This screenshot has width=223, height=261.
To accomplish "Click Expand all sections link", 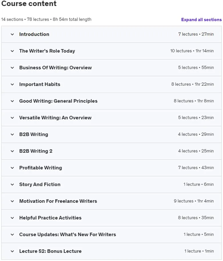I will (201, 20).
